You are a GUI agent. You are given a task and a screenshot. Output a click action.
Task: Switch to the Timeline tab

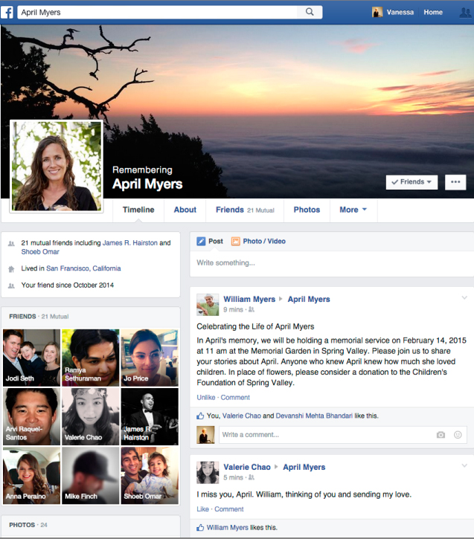coord(138,210)
